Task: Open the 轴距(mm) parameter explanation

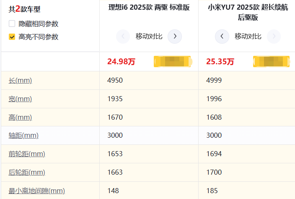Action: point(23,136)
